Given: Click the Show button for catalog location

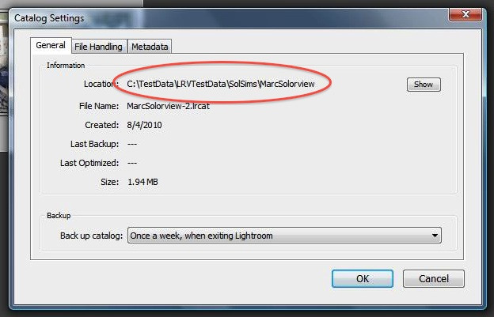Looking at the screenshot, I should [x=424, y=85].
